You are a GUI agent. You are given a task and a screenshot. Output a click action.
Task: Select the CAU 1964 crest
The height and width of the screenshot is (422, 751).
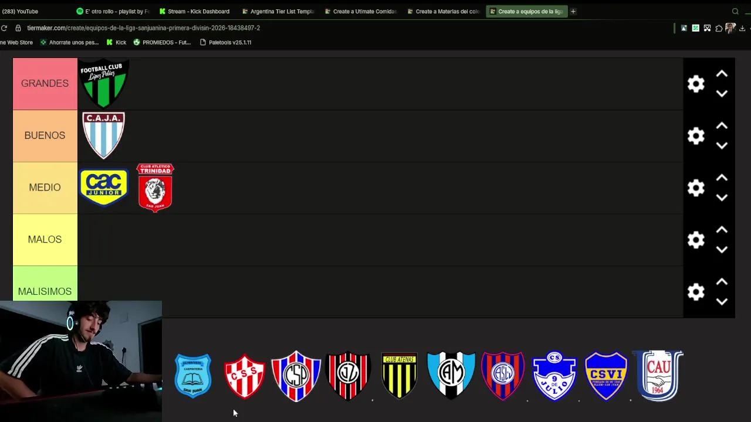click(659, 376)
